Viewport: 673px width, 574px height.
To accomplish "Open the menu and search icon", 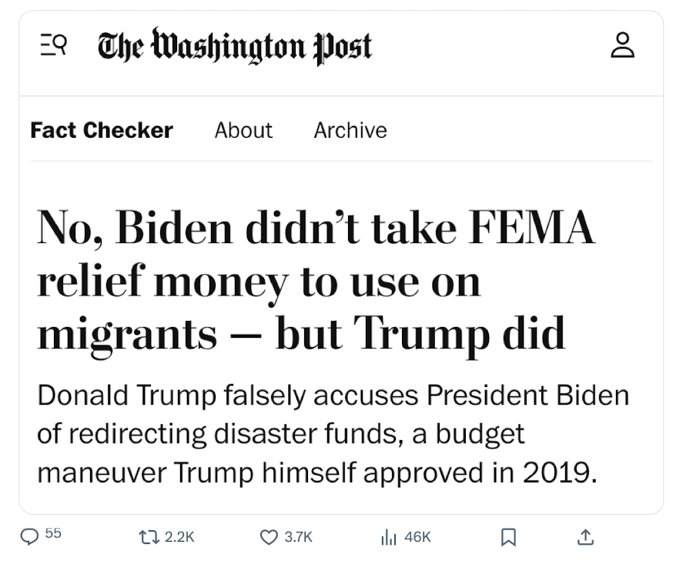I will pyautogui.click(x=52, y=47).
